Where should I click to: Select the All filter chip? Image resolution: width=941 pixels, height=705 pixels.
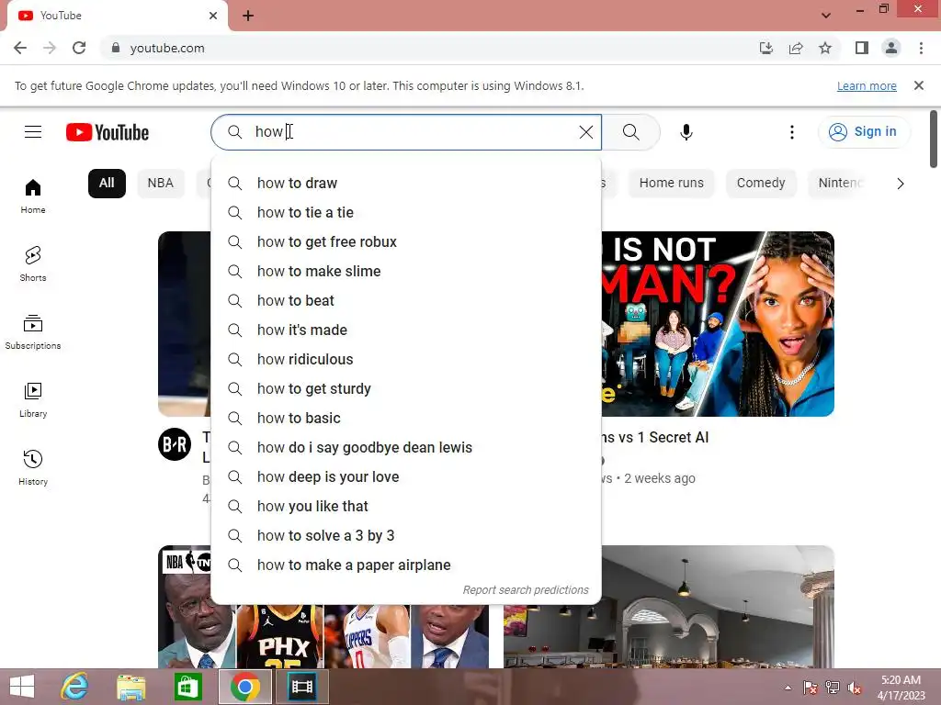pyautogui.click(x=107, y=183)
